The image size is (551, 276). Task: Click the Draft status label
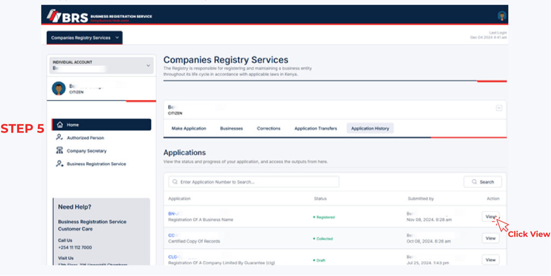click(x=319, y=260)
